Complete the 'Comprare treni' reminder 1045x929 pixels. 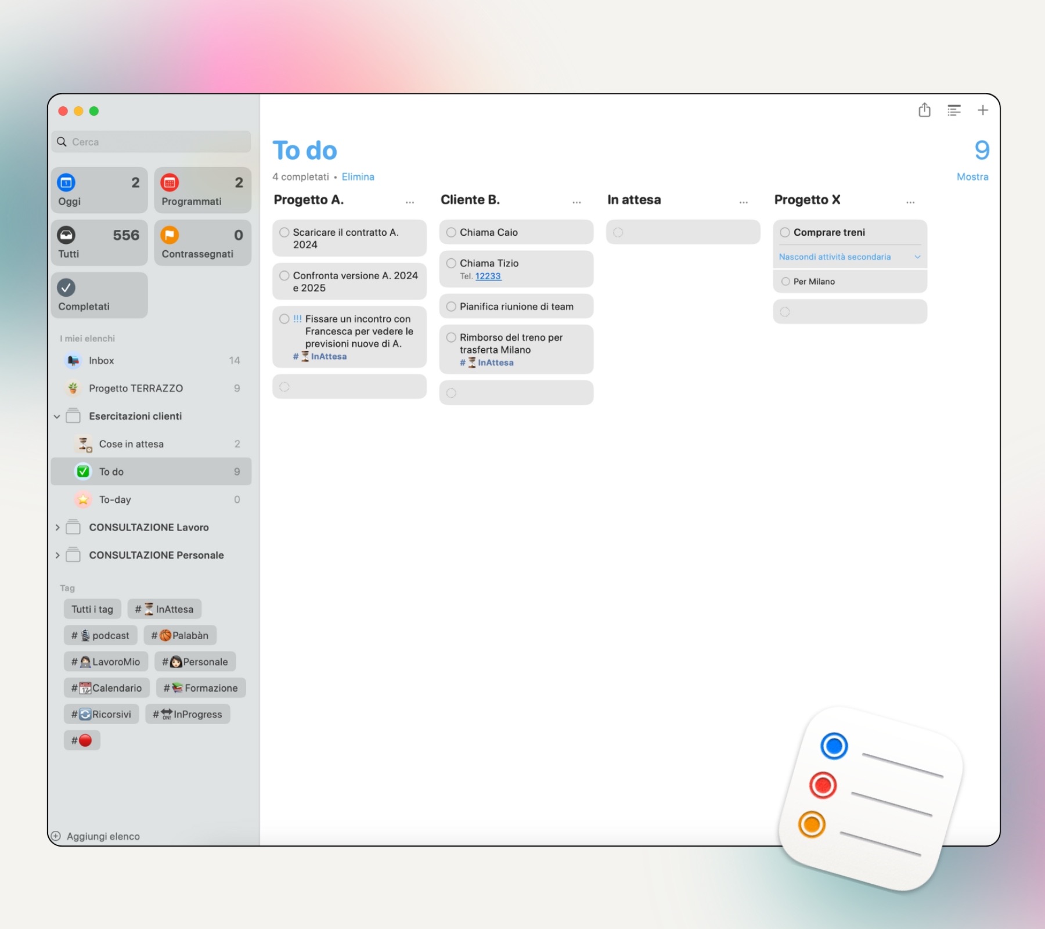coord(785,232)
